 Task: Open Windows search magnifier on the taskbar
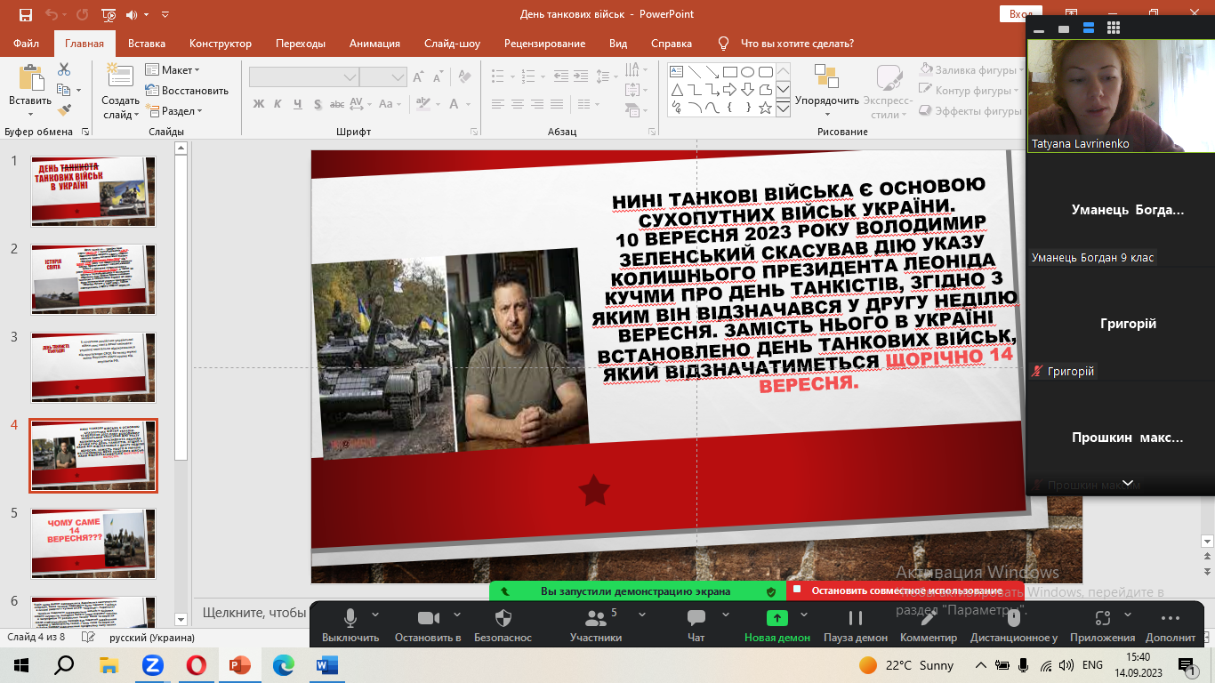(x=65, y=664)
